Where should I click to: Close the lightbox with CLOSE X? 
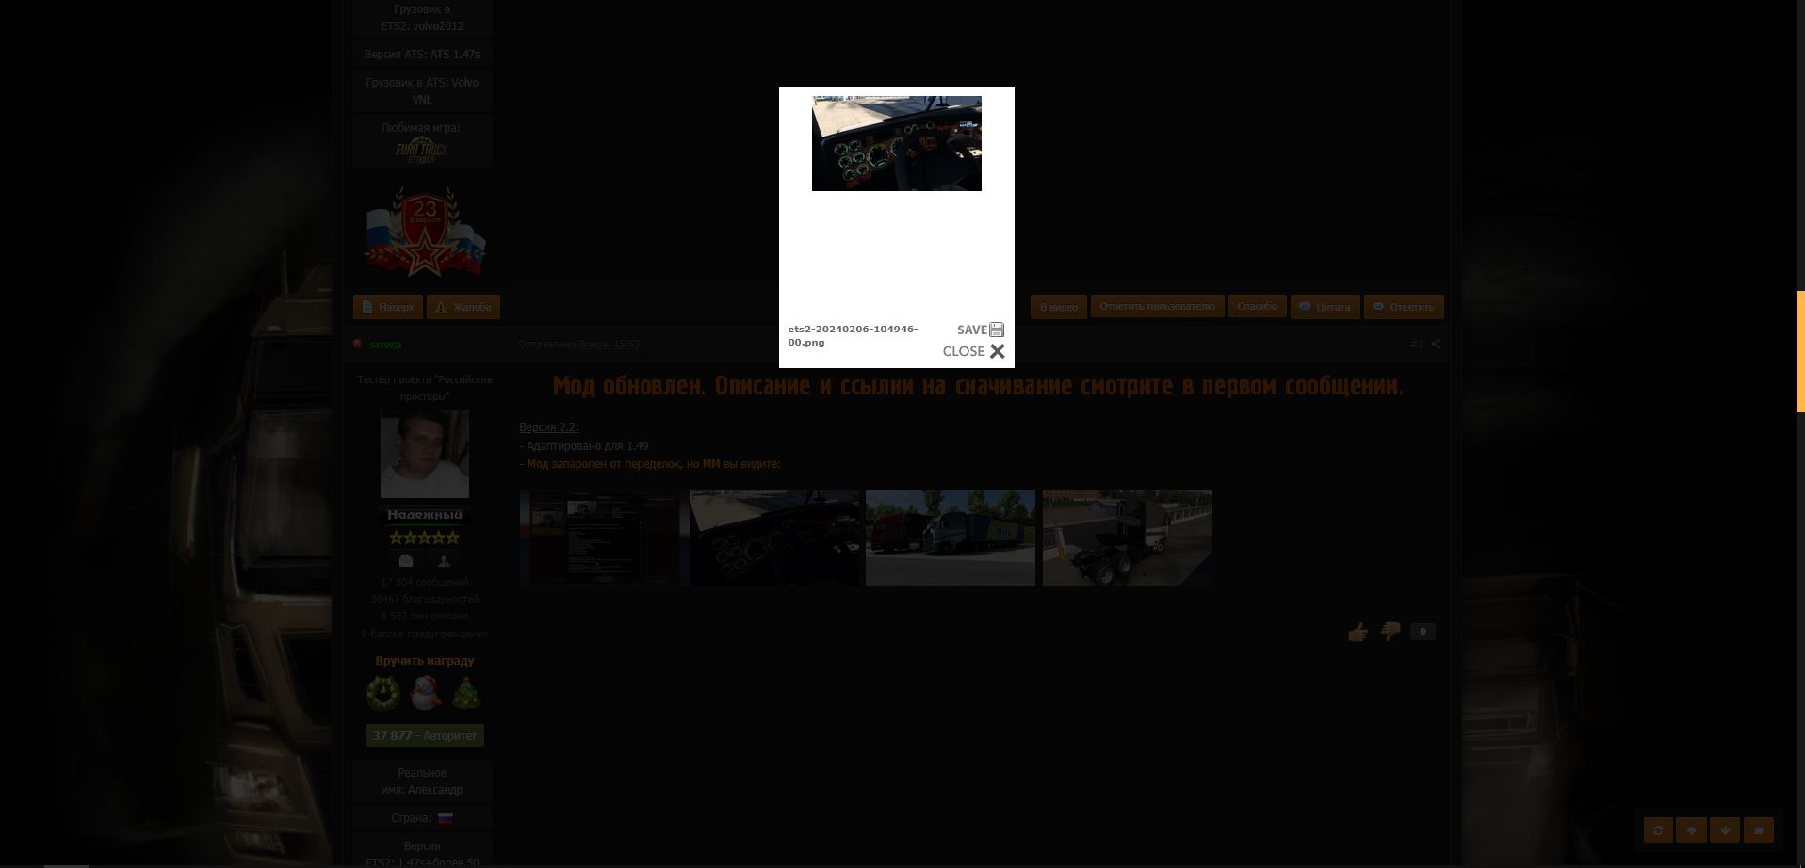(974, 351)
